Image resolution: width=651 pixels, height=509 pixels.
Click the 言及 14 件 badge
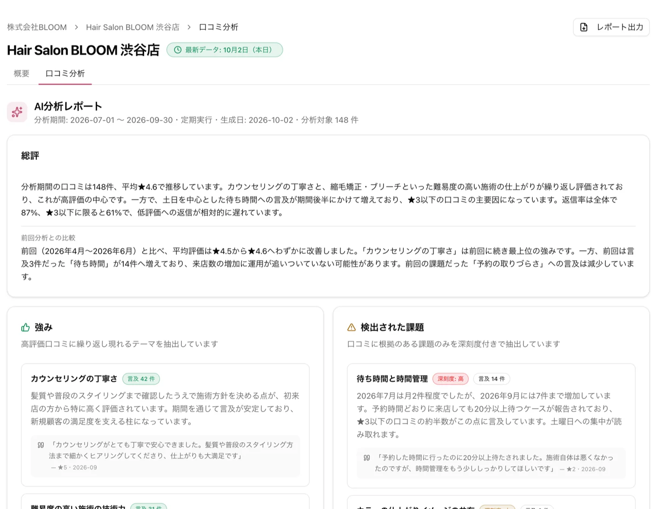tap(492, 379)
